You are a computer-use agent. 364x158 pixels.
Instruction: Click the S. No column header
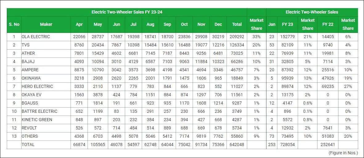(14, 24)
